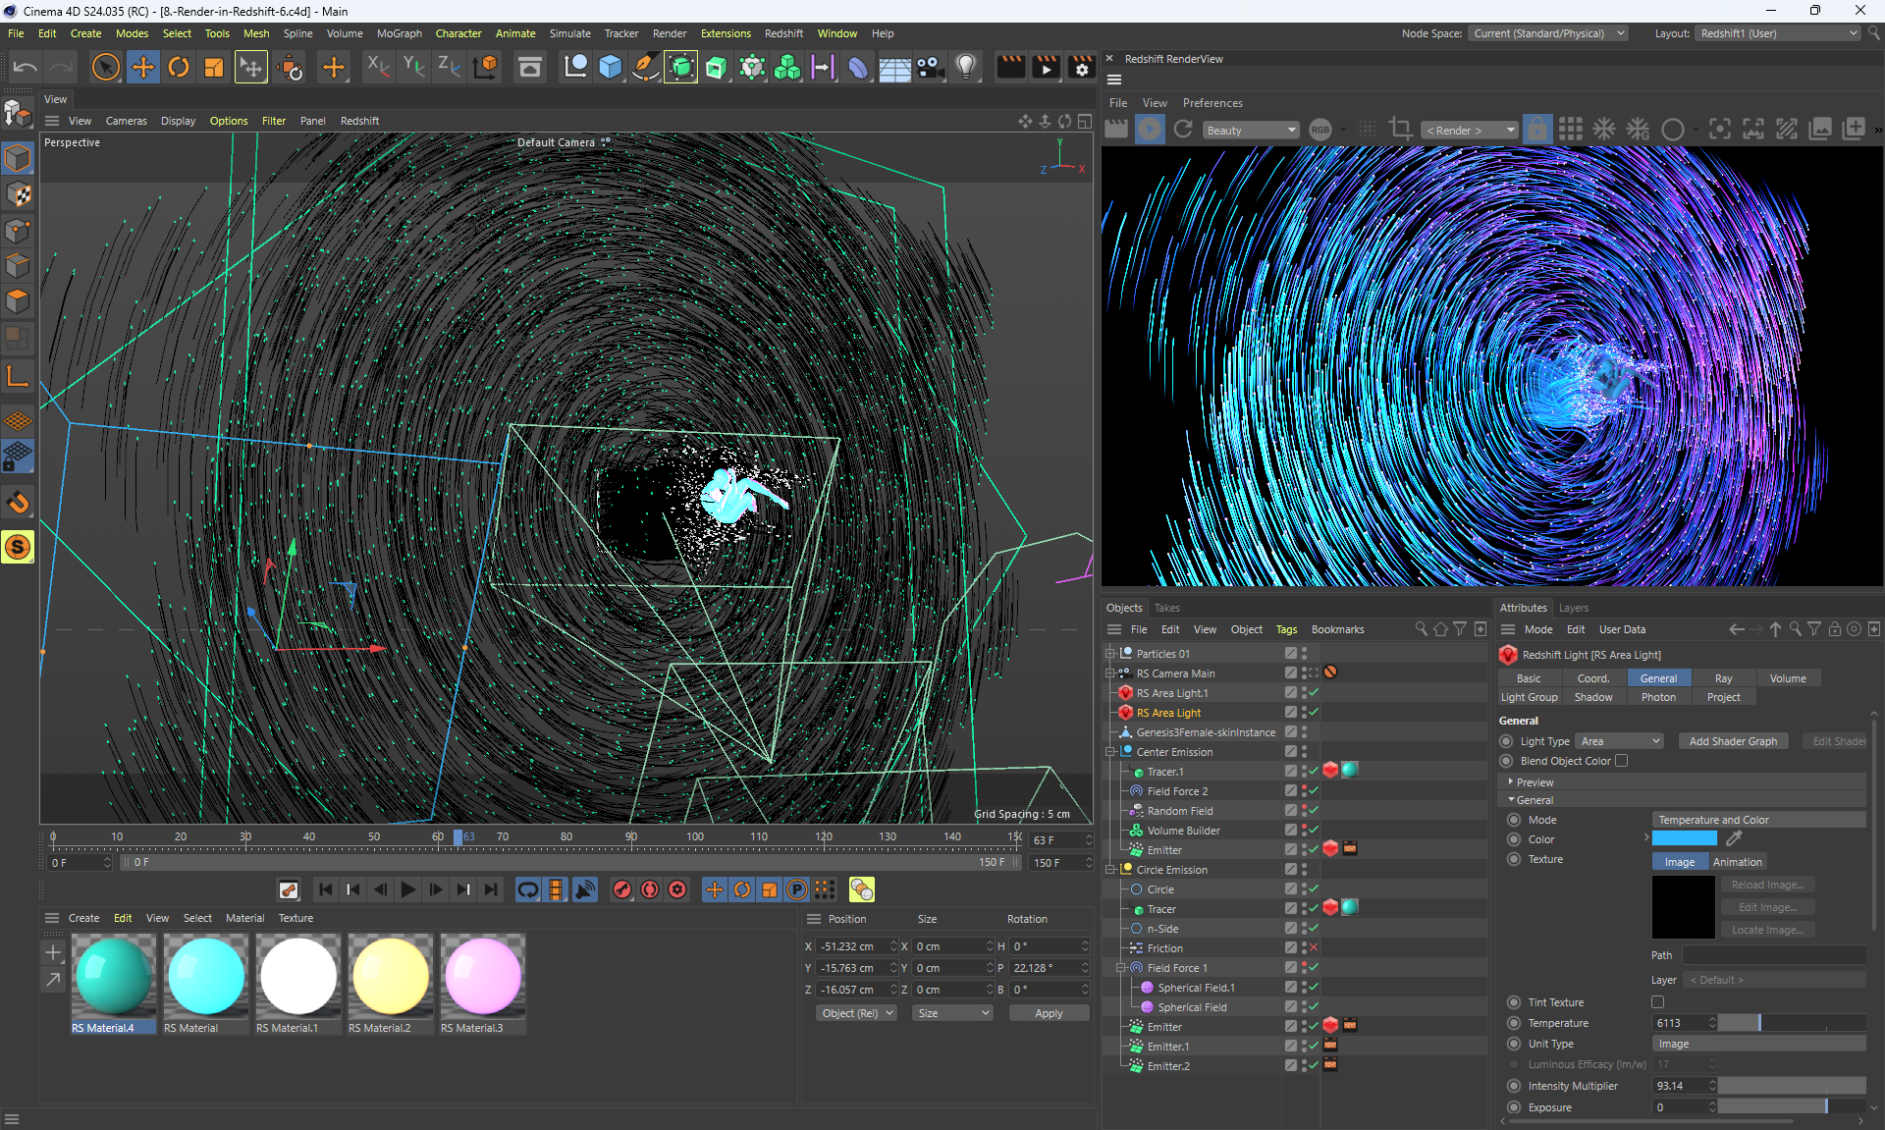Toggle the crop region icon in RenderView

[x=1401, y=130]
